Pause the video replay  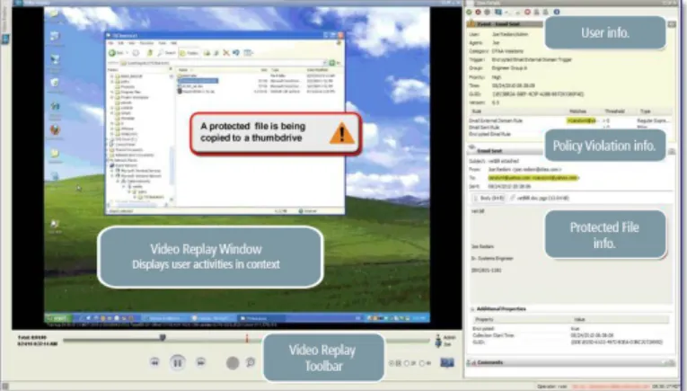178,362
